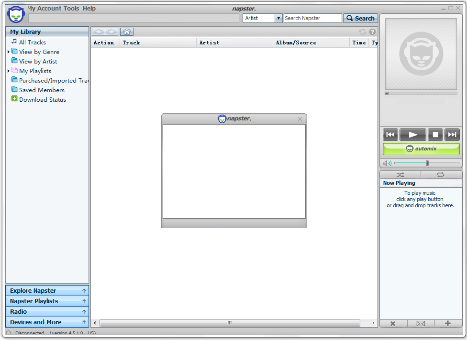Viewport: 467px width, 340px height.
Task: Click the forward navigation arrow
Action: coord(112,32)
